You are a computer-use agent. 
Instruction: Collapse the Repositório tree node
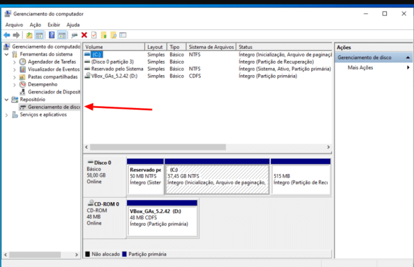click(x=6, y=100)
